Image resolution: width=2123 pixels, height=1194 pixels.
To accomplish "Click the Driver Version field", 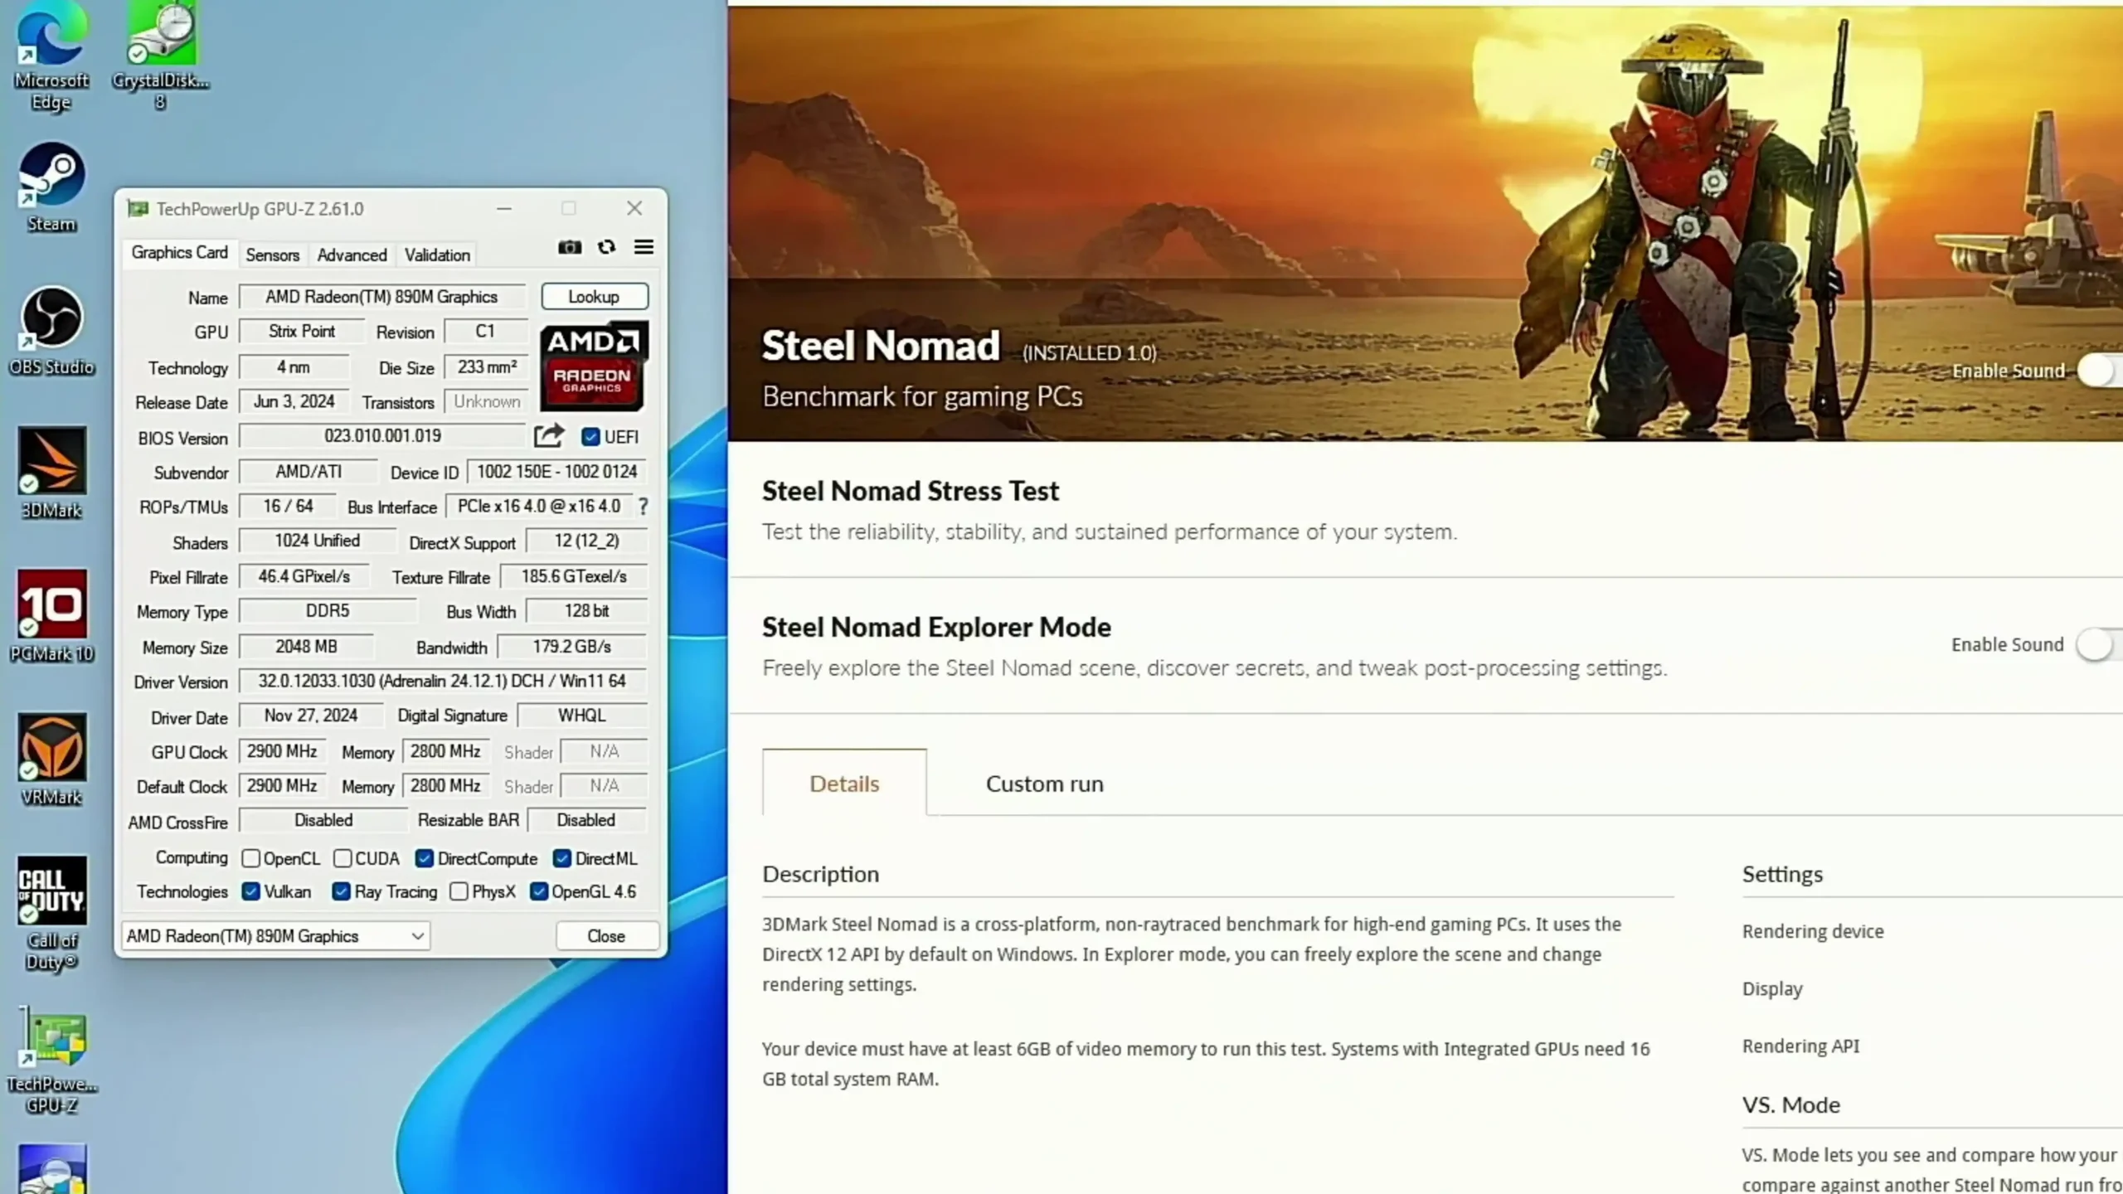I will tap(442, 681).
